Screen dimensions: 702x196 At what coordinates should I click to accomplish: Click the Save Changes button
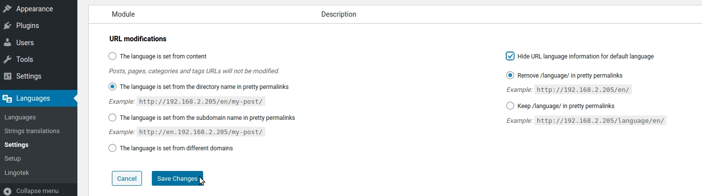tap(177, 178)
